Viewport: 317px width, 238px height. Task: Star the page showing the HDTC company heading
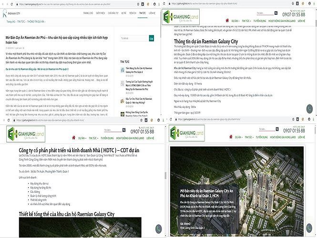pyautogui.click(x=141, y=120)
